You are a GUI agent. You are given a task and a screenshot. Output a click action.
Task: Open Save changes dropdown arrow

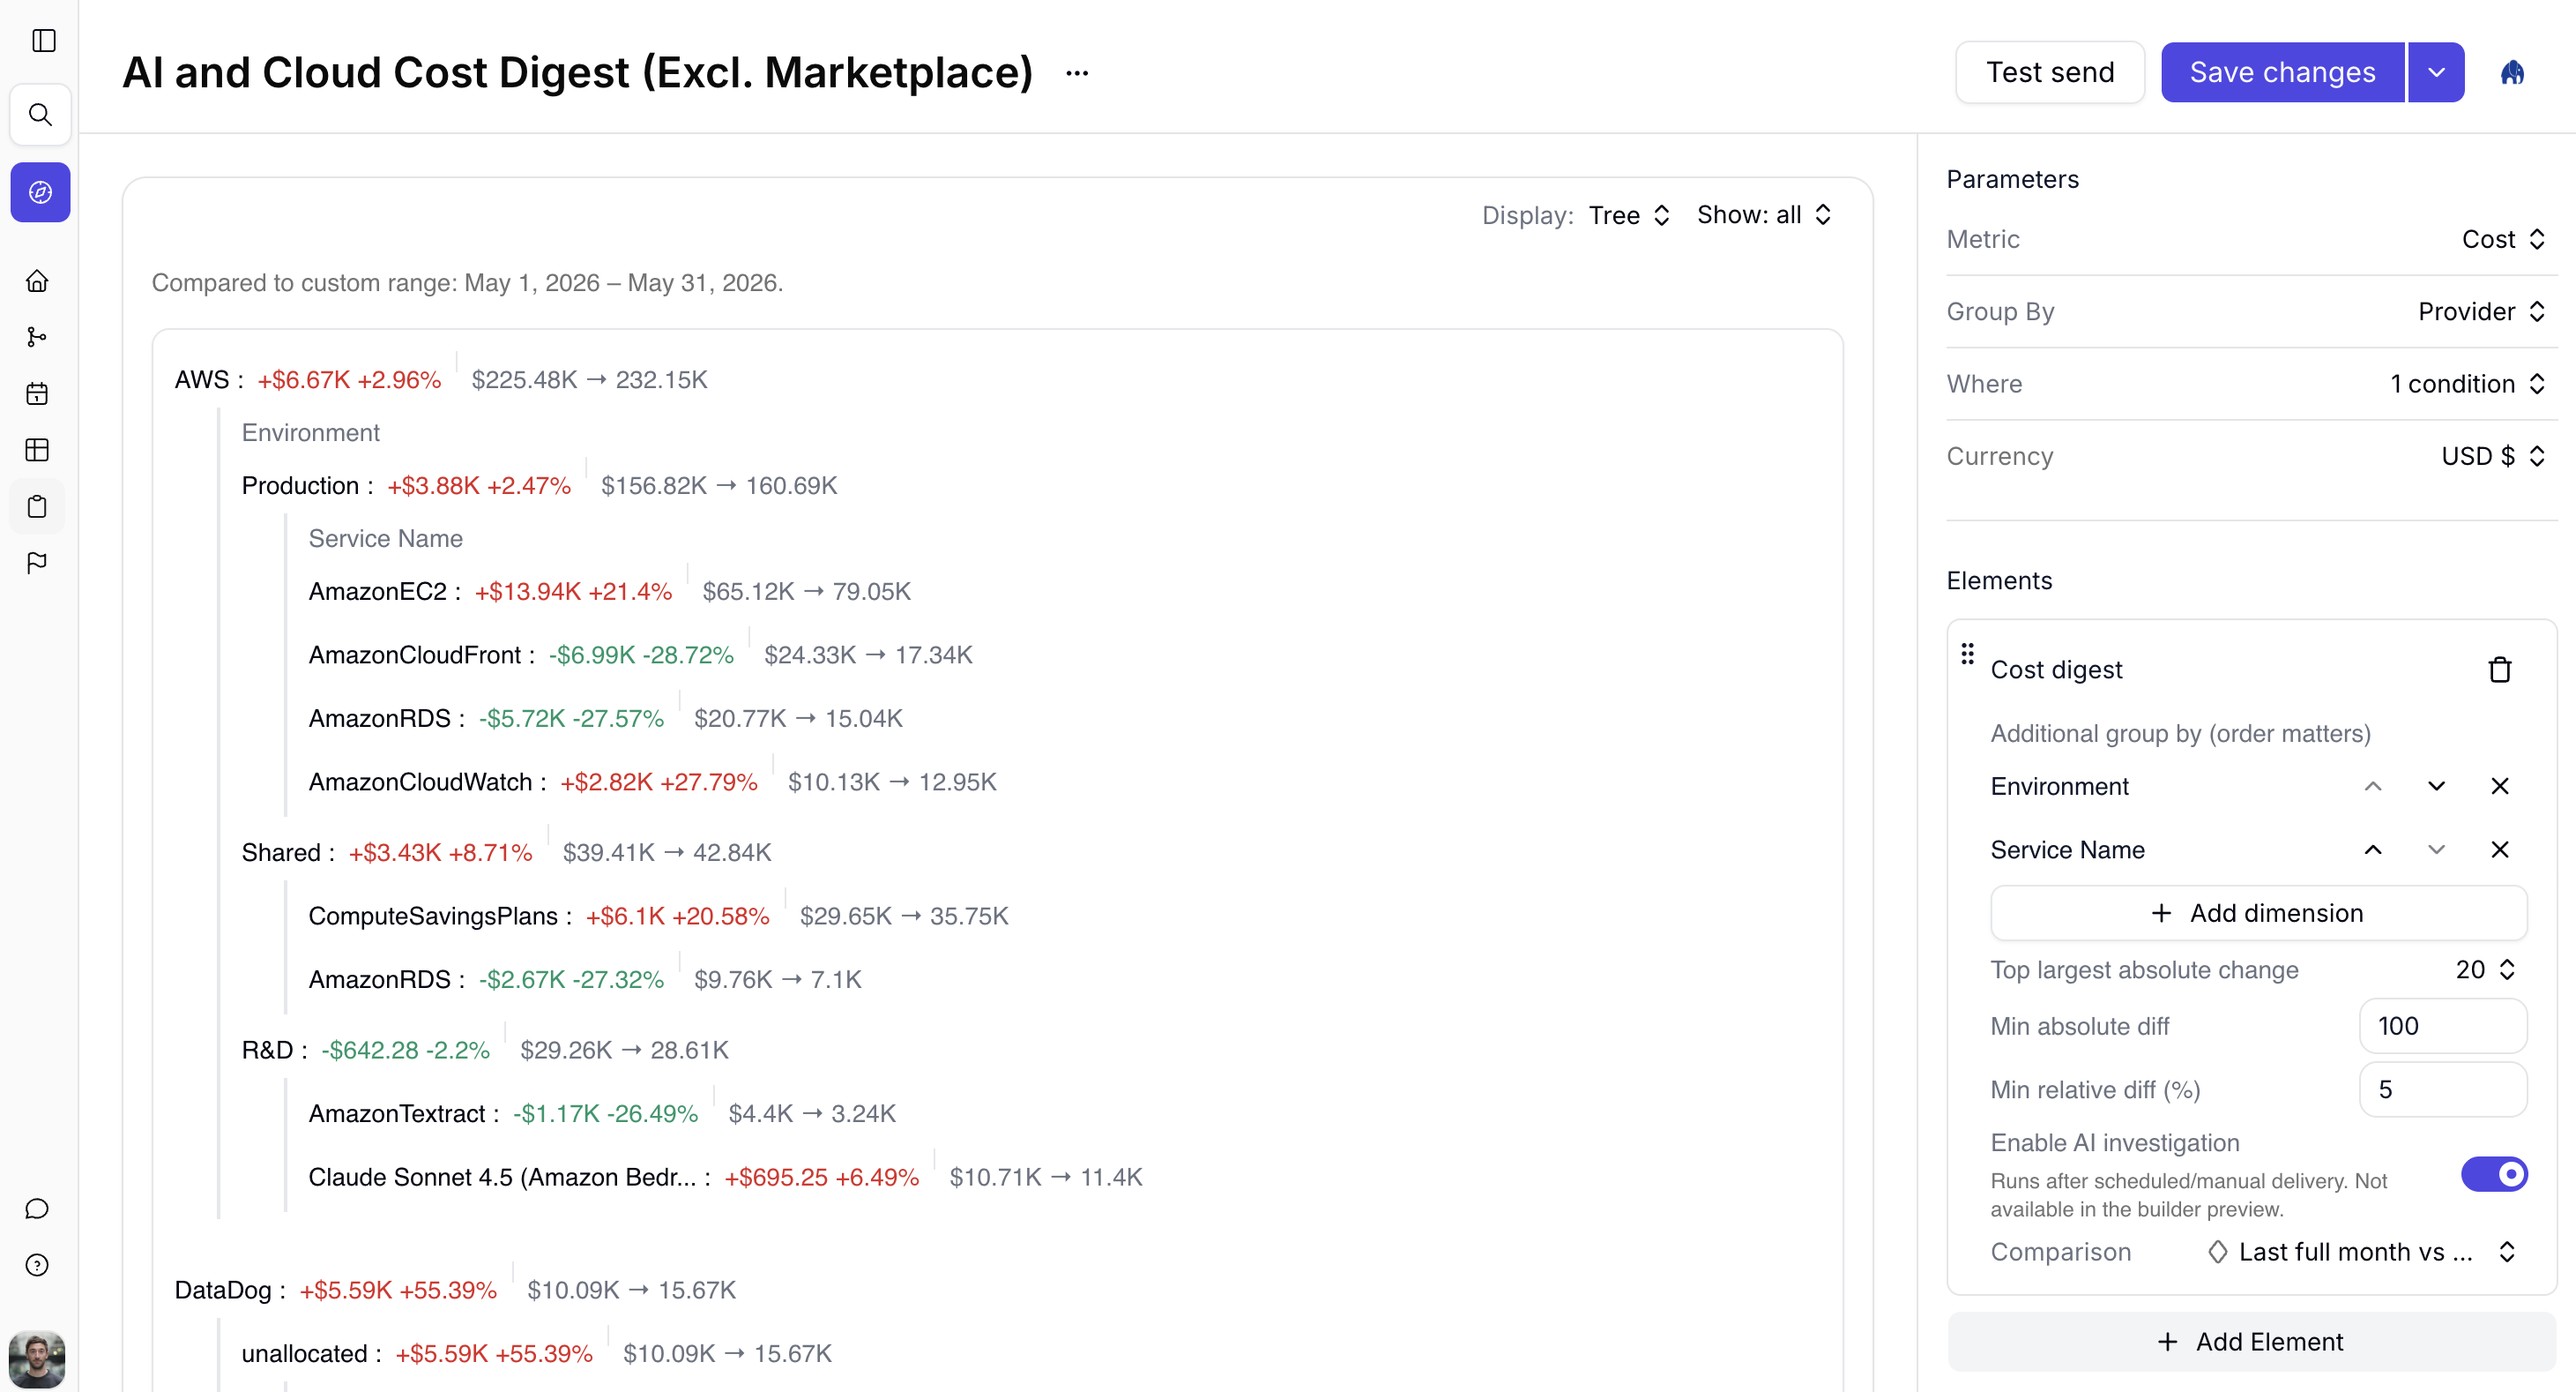pos(2436,72)
